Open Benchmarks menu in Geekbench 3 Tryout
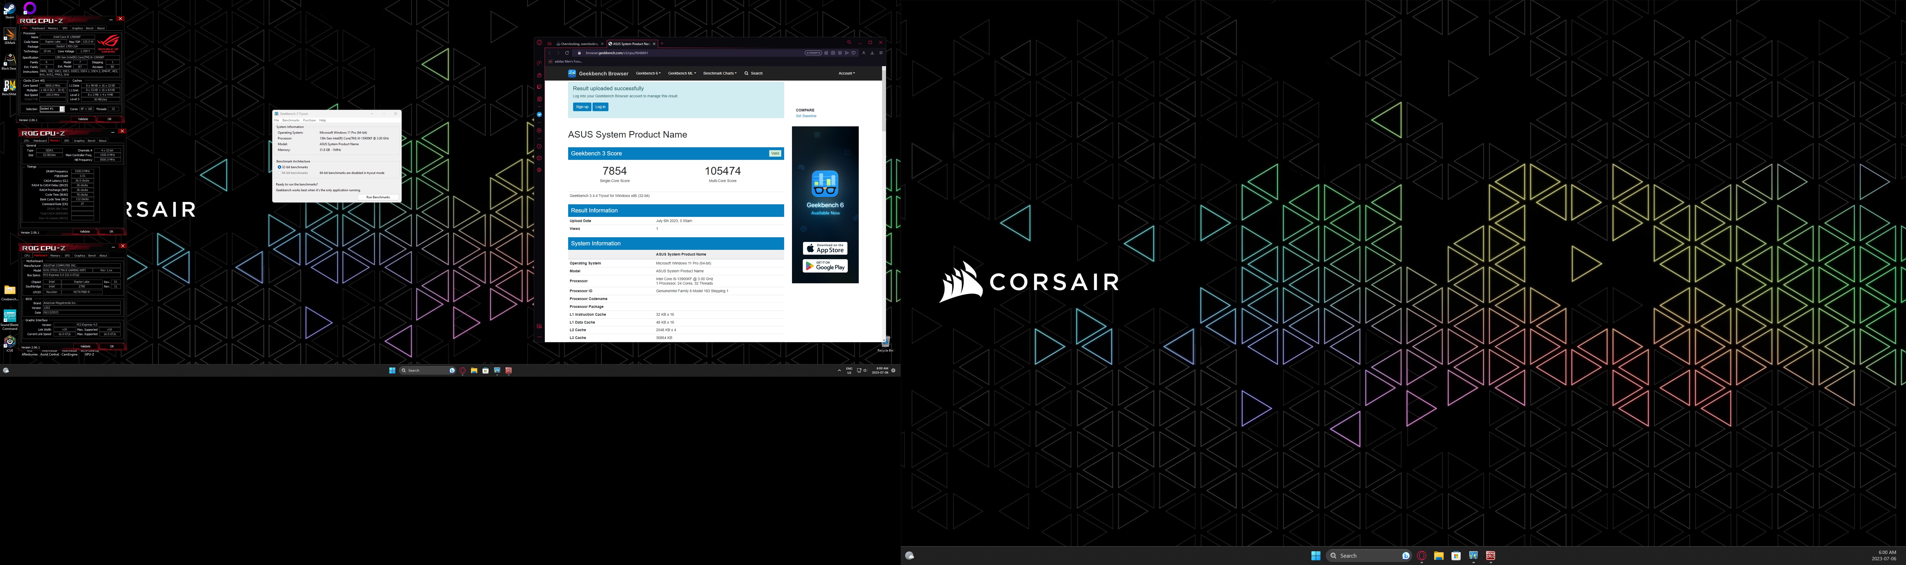Screen dimensions: 1906x565 [291, 121]
